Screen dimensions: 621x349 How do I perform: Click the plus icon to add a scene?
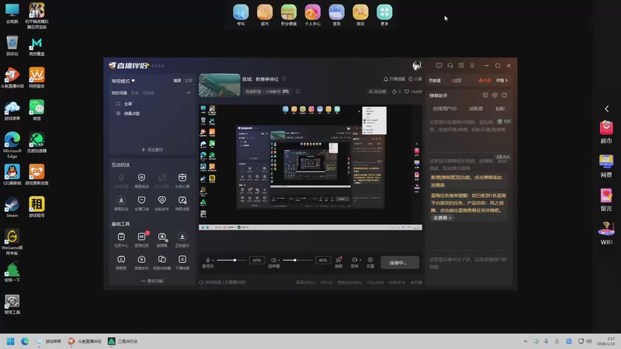click(189, 92)
